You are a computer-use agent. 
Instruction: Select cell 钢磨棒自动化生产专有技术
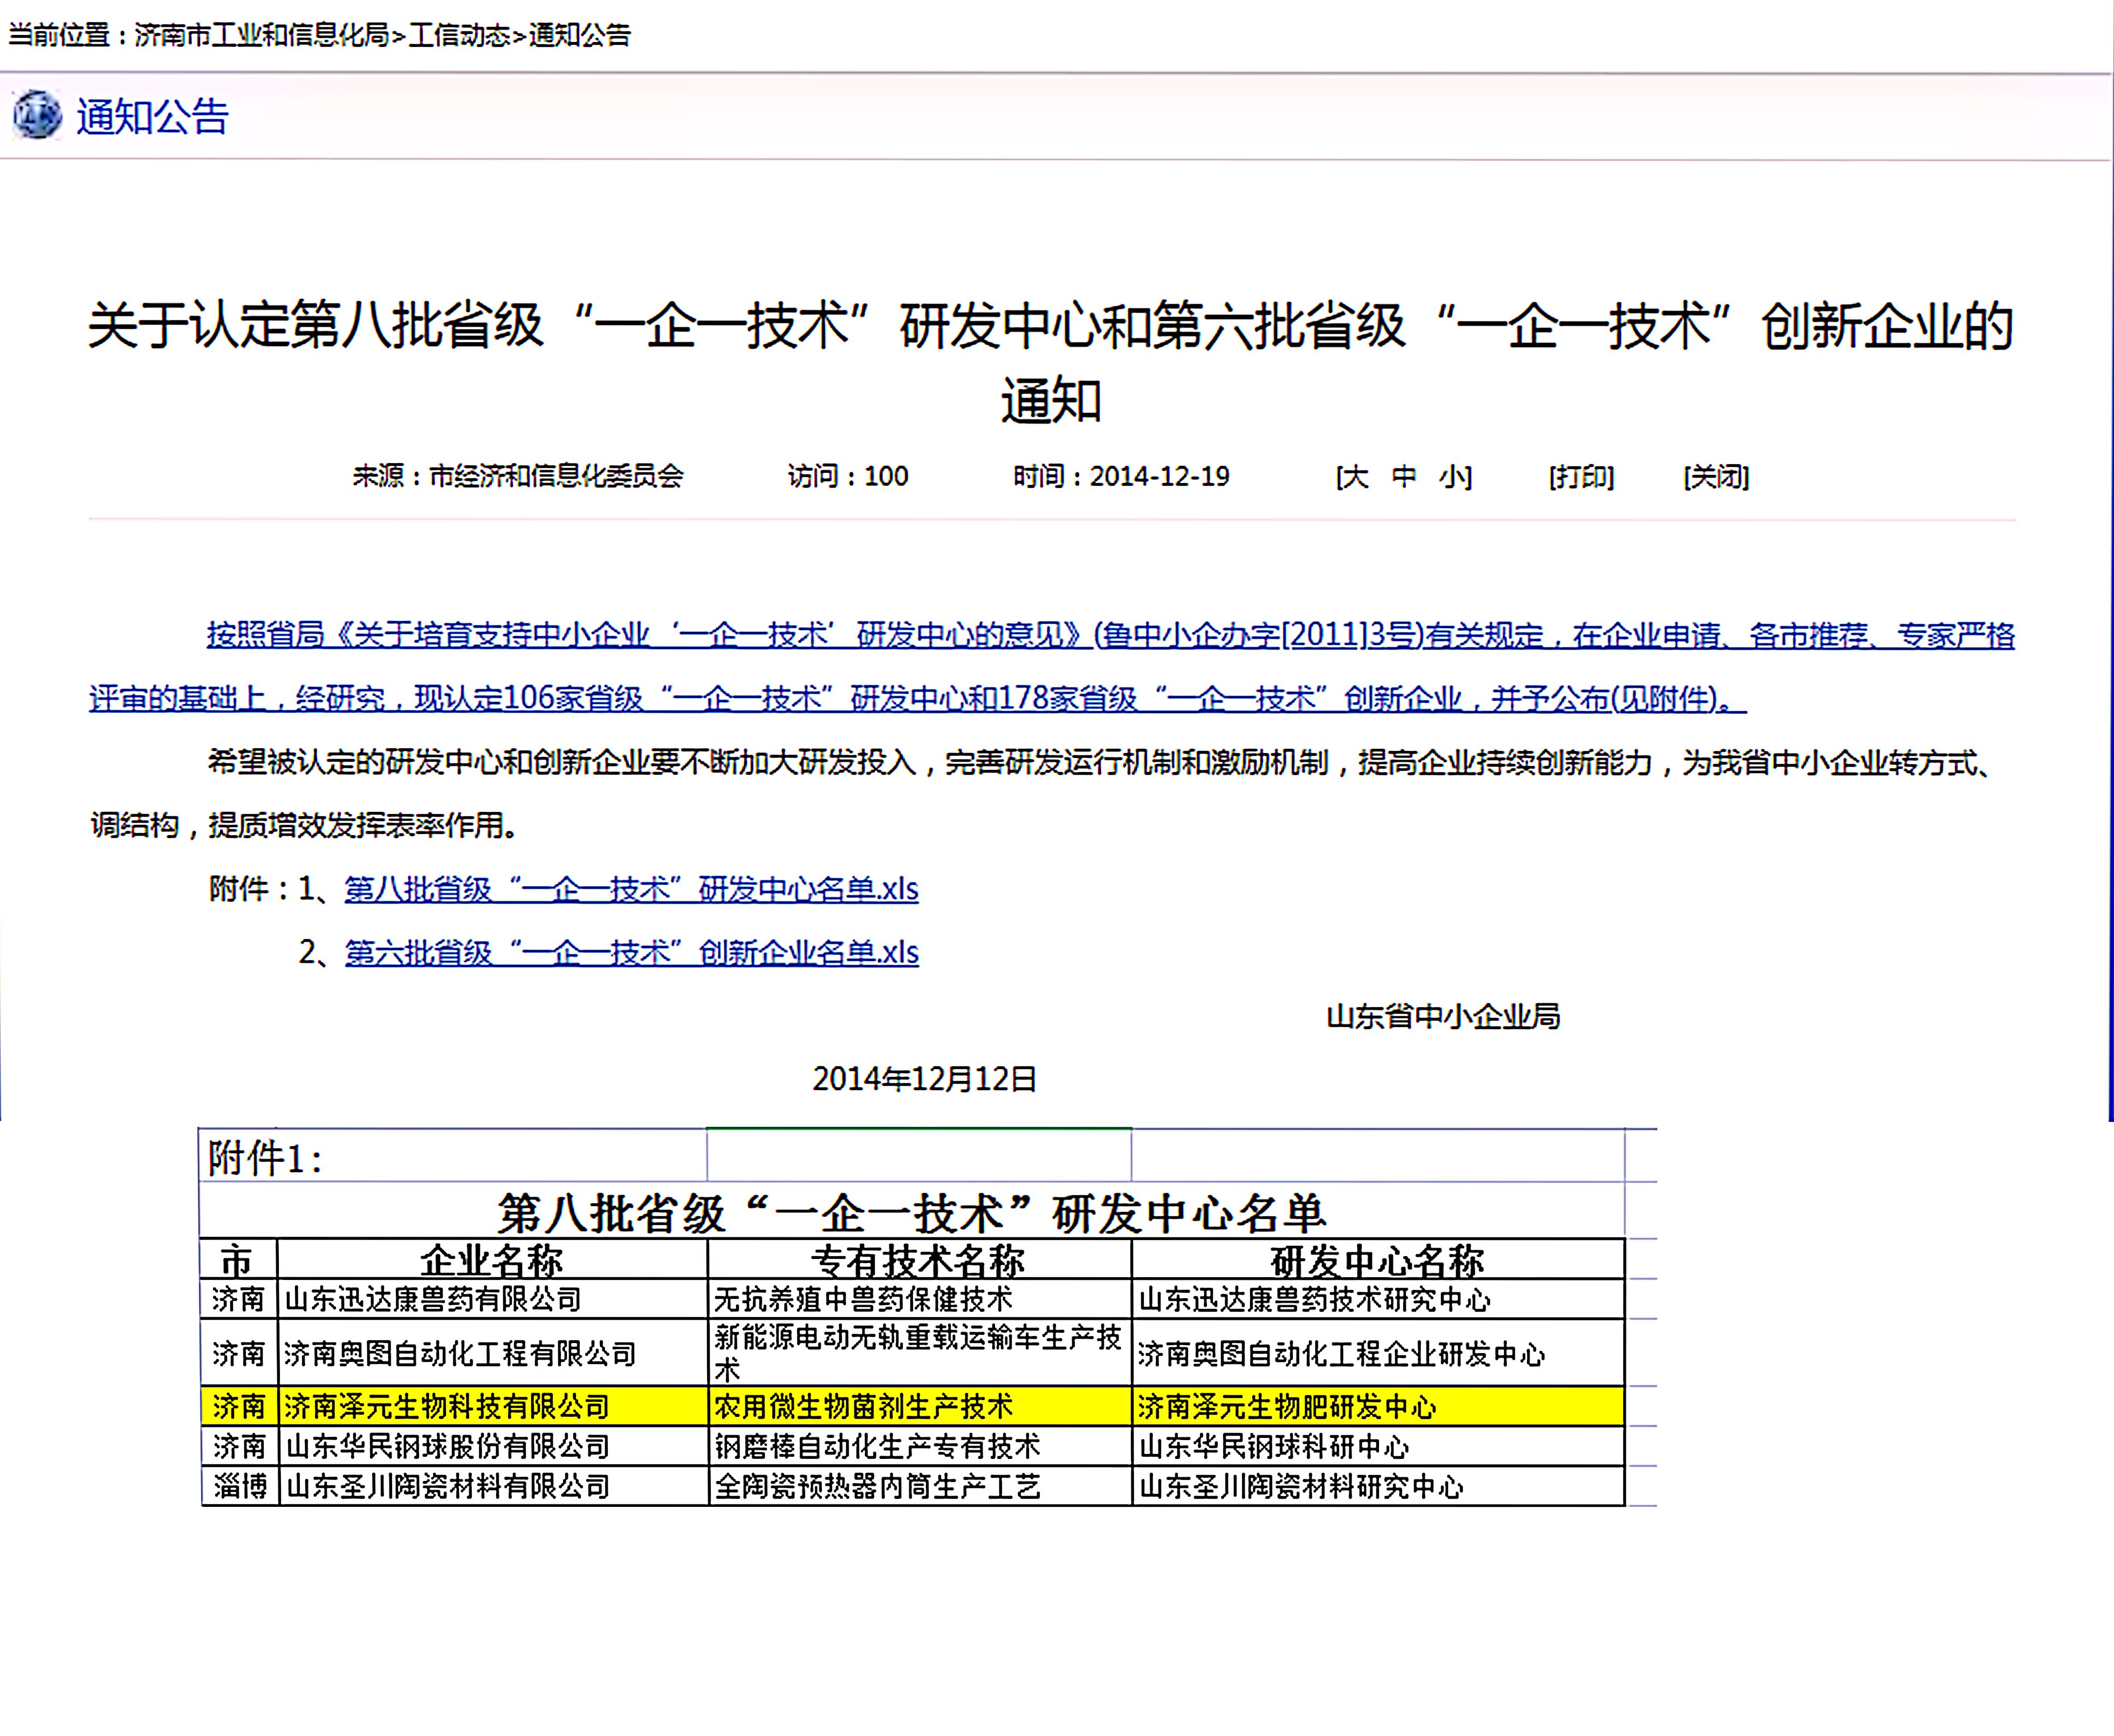pyautogui.click(x=919, y=1446)
